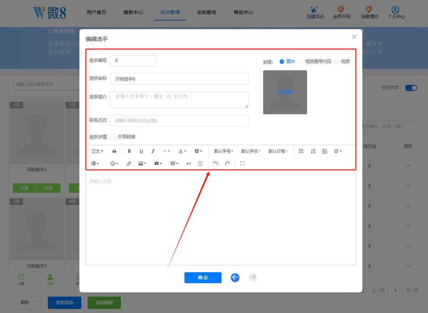
Task: Click the 发布活动 button
Action: [x=65, y=302]
